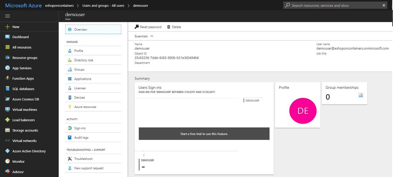Open the Group memberships tile

[344, 93]
